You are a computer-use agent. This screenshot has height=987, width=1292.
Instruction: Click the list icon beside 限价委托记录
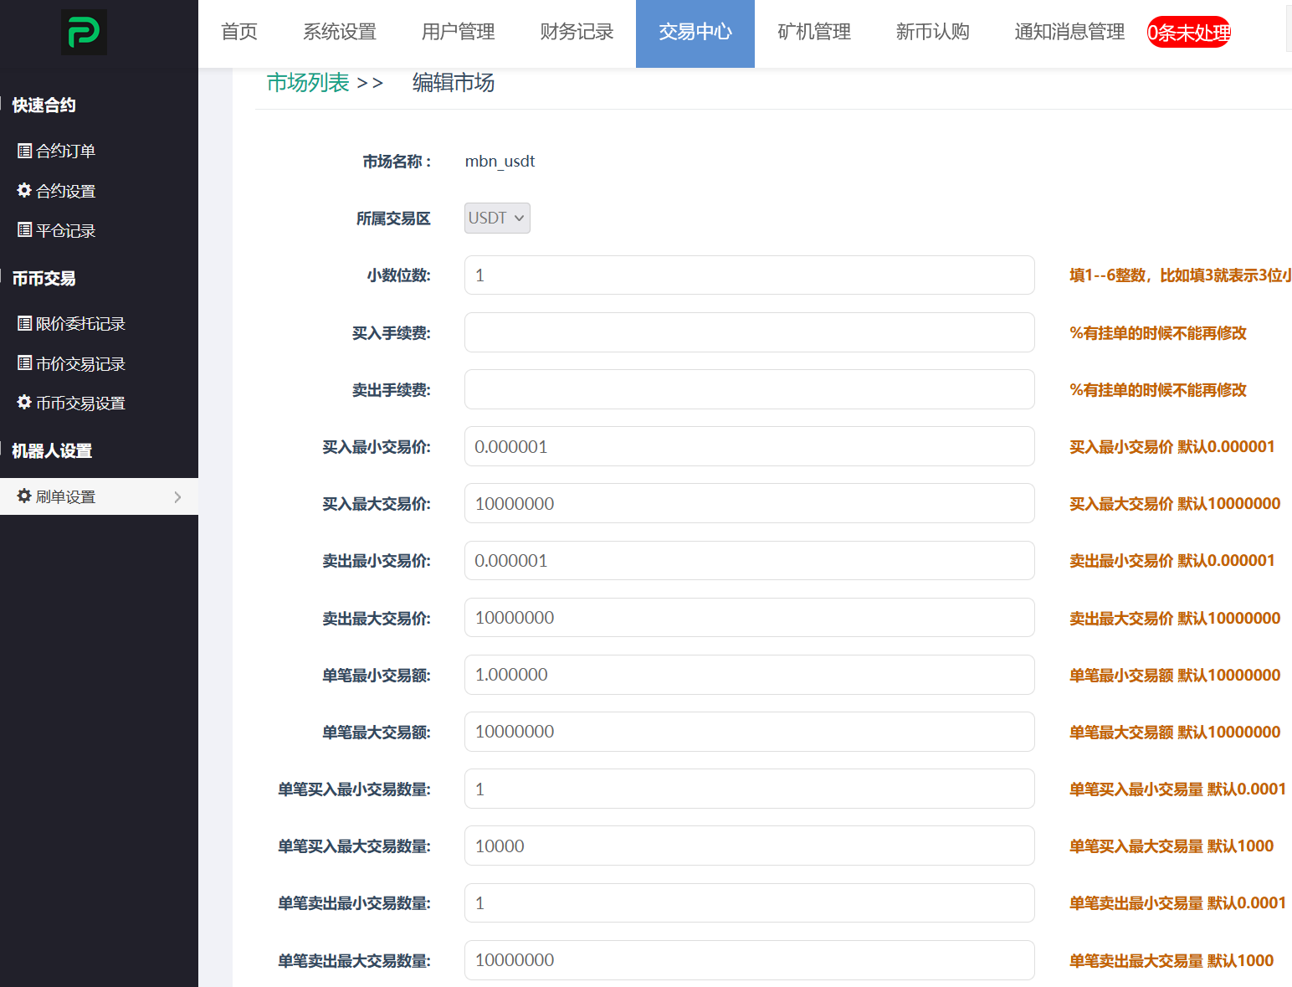coord(25,323)
